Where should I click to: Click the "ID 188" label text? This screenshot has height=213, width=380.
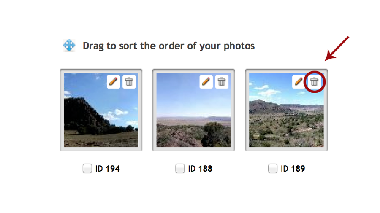[x=200, y=169]
